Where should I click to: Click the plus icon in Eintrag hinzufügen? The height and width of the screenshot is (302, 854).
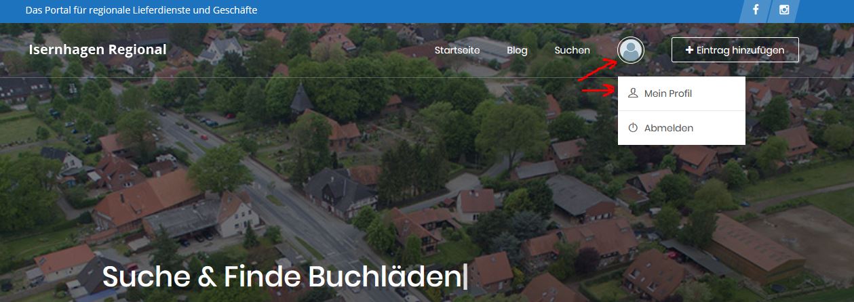tap(690, 50)
